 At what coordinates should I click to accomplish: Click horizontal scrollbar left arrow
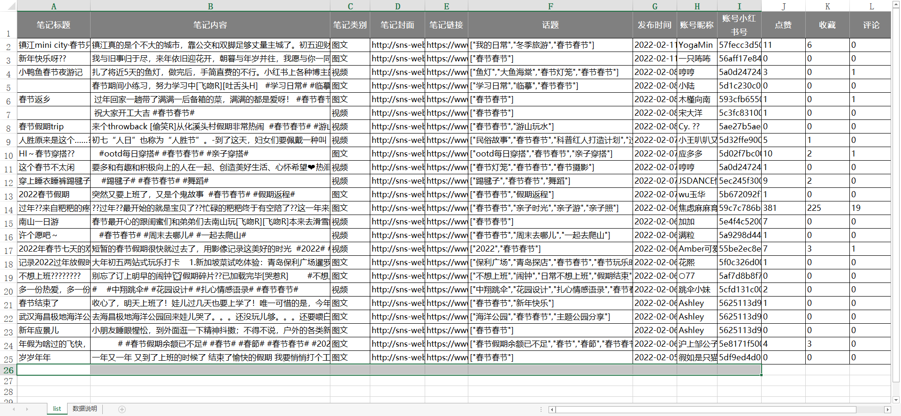tap(552, 410)
